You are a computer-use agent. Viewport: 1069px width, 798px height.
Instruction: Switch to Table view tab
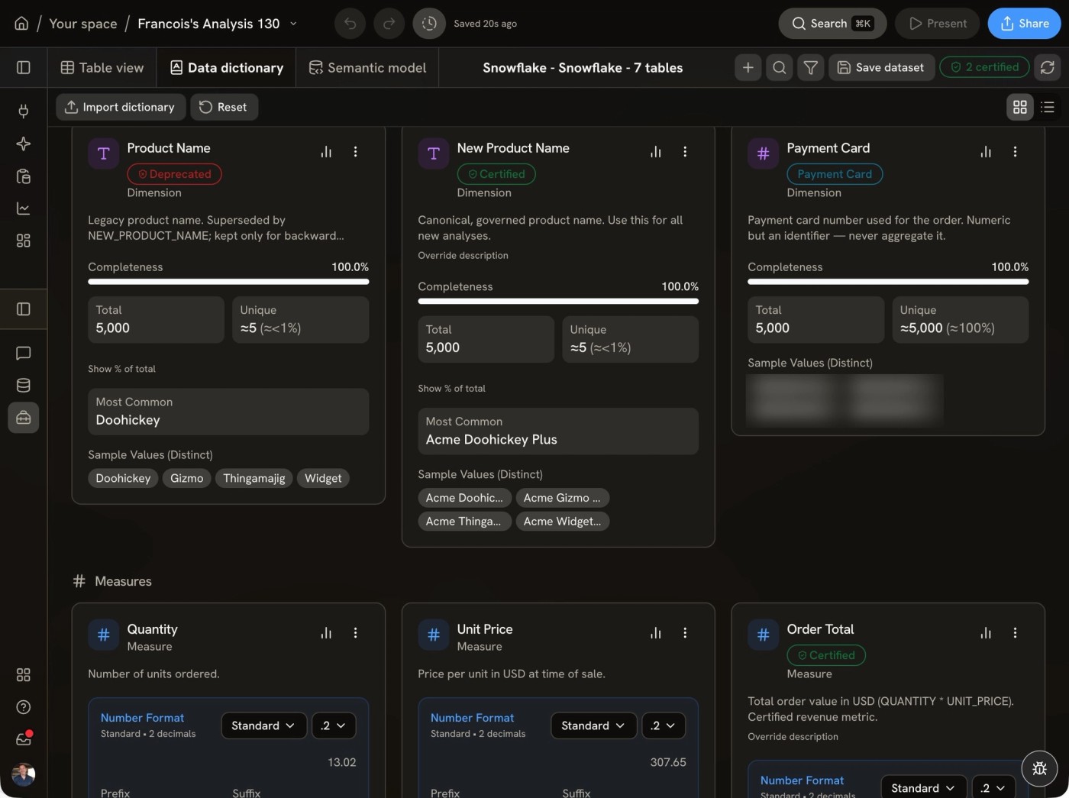102,68
